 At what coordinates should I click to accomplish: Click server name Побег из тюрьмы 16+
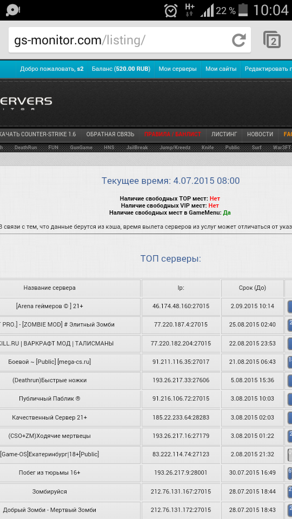click(x=49, y=473)
